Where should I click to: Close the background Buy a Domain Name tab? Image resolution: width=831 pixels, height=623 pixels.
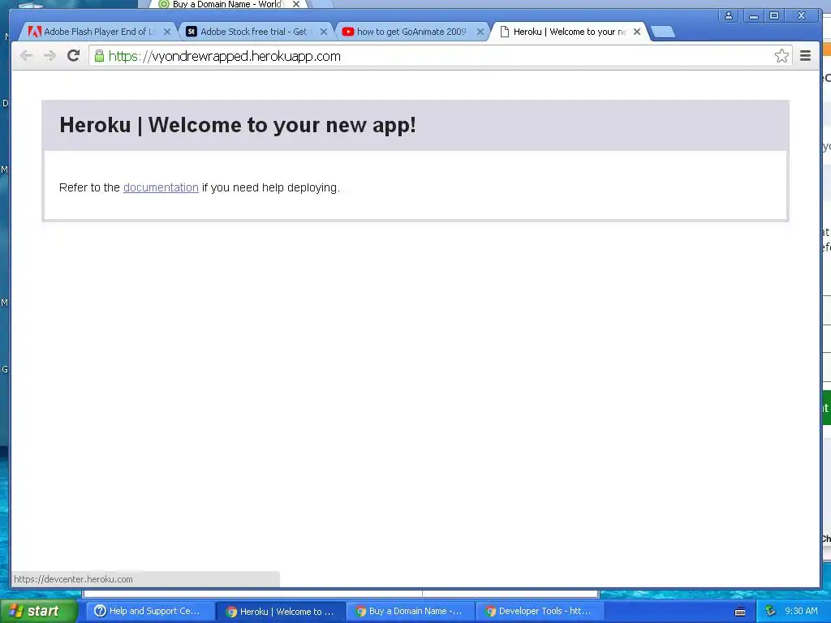(x=296, y=4)
